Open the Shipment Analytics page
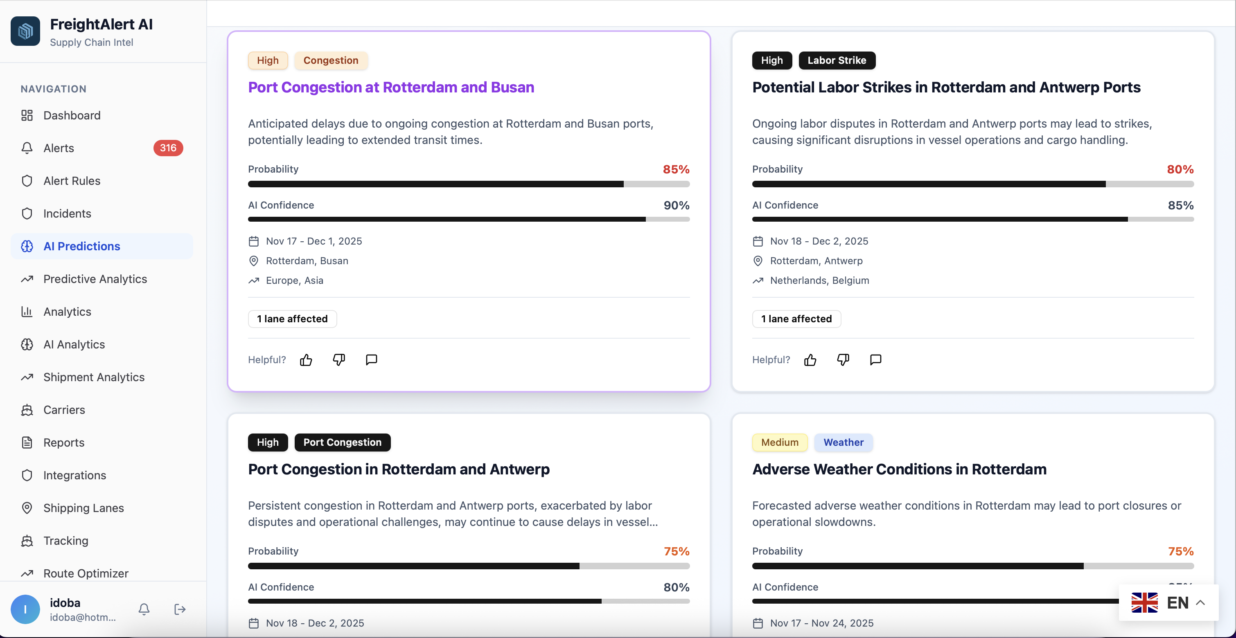The height and width of the screenshot is (638, 1236). 94,377
